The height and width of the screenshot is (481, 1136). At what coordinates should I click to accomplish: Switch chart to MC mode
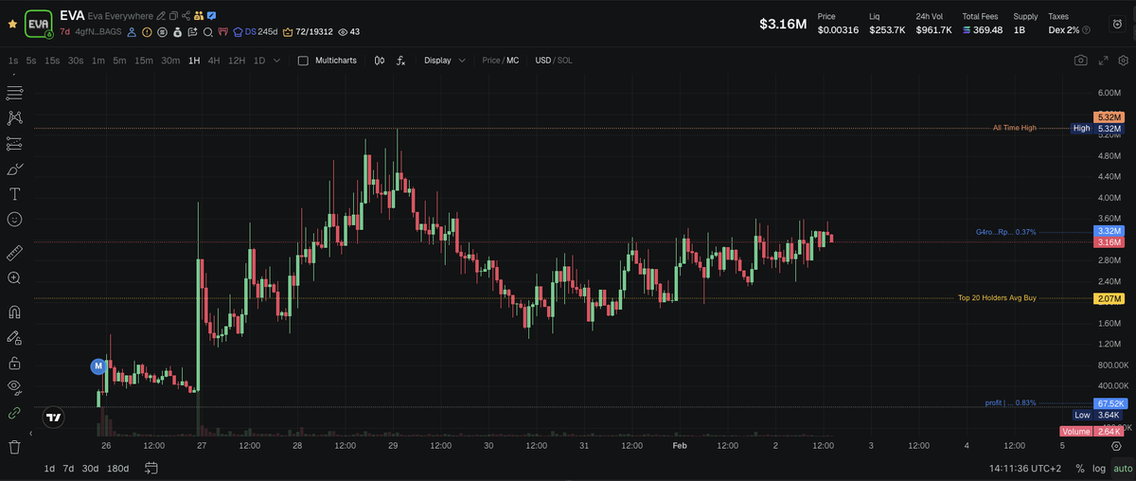click(x=513, y=61)
